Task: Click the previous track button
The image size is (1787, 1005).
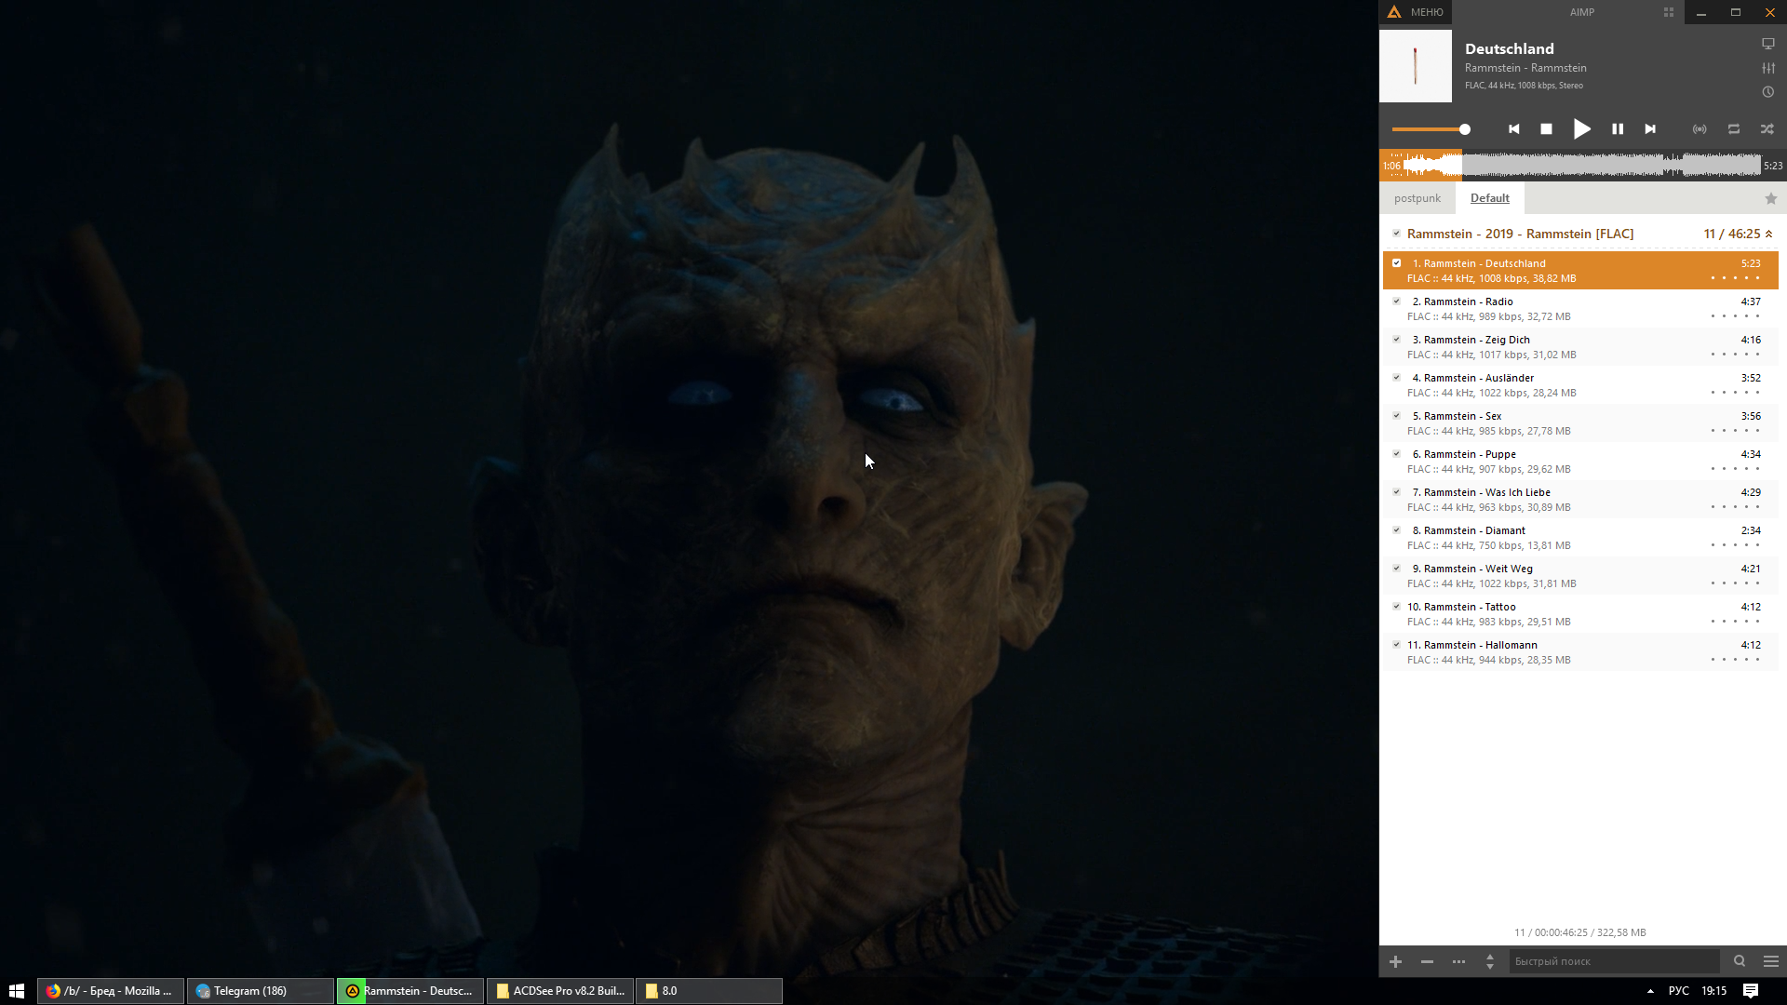Action: (x=1514, y=129)
